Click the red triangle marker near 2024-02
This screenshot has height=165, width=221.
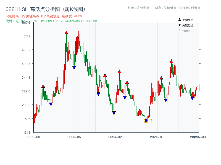119,71
